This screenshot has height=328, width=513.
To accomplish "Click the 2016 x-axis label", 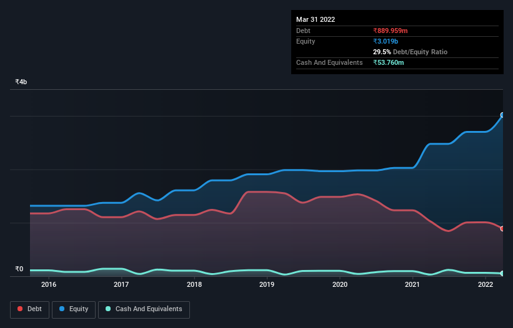I will (49, 284).
